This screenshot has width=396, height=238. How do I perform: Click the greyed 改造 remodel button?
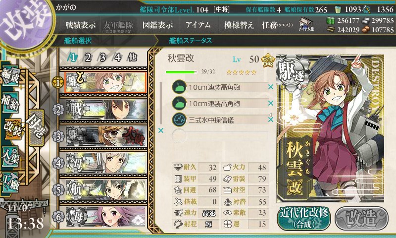(361, 218)
